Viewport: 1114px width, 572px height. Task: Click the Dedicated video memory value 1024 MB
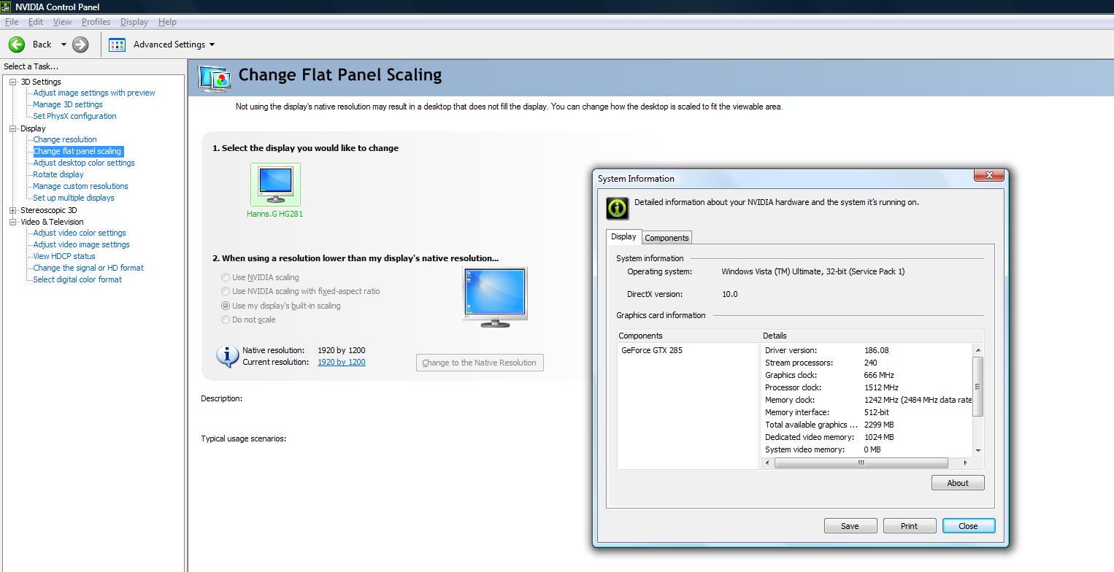click(879, 437)
